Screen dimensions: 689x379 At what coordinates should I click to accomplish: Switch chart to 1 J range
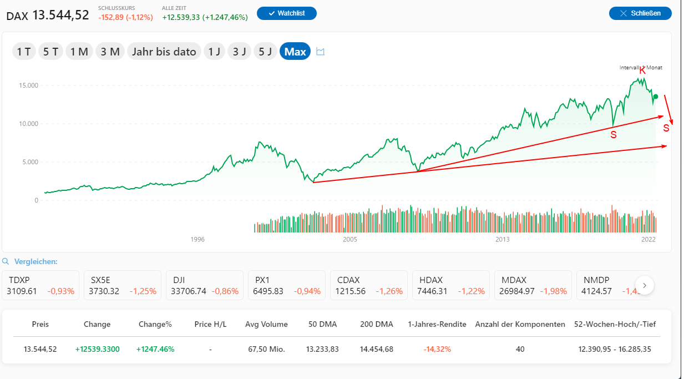coord(214,52)
